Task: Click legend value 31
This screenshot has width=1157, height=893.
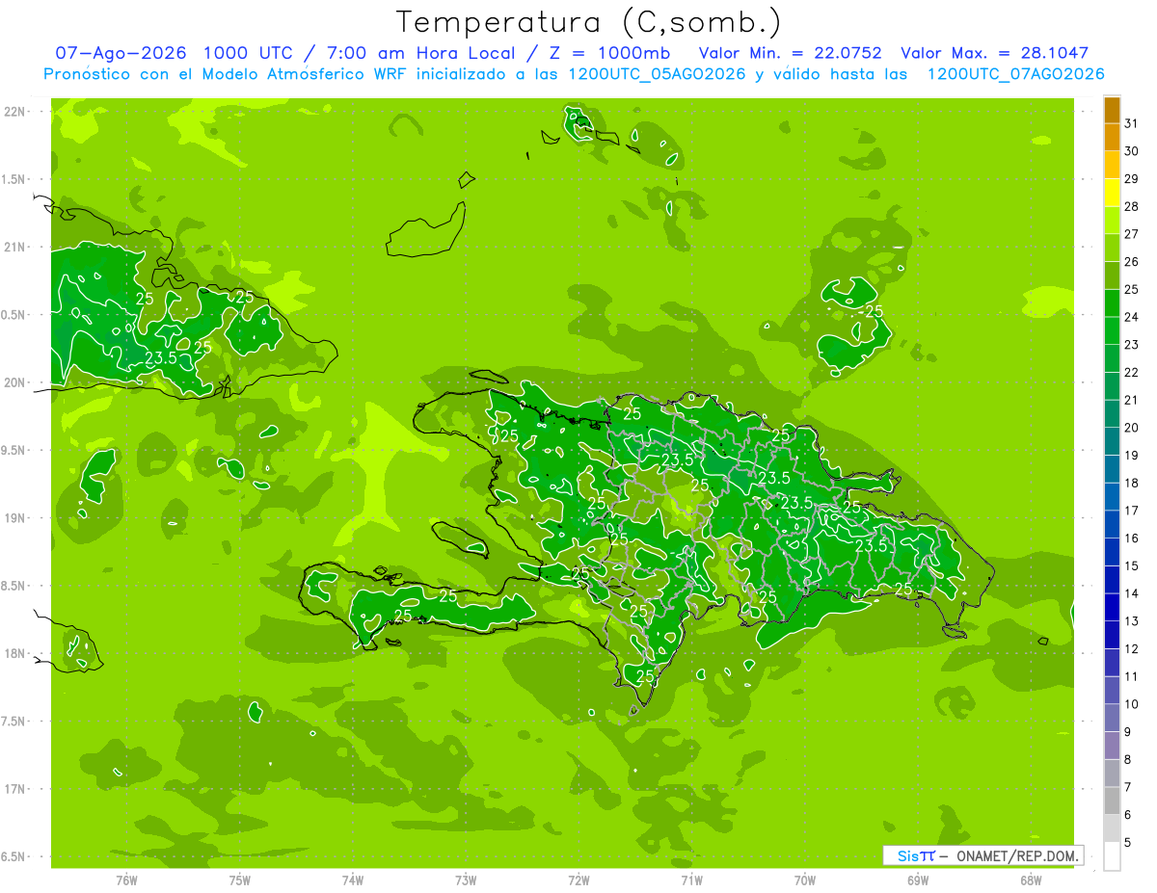Action: pos(1132,123)
